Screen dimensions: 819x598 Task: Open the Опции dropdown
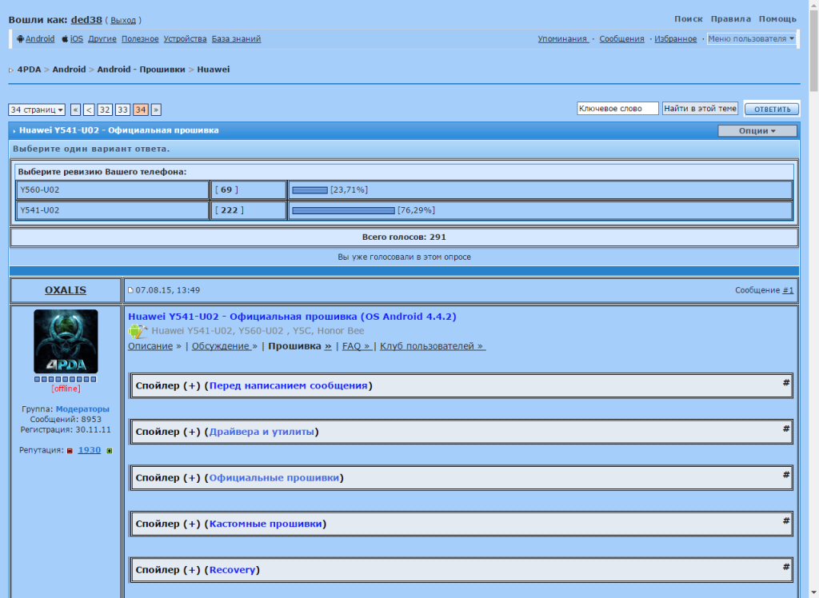(x=757, y=130)
